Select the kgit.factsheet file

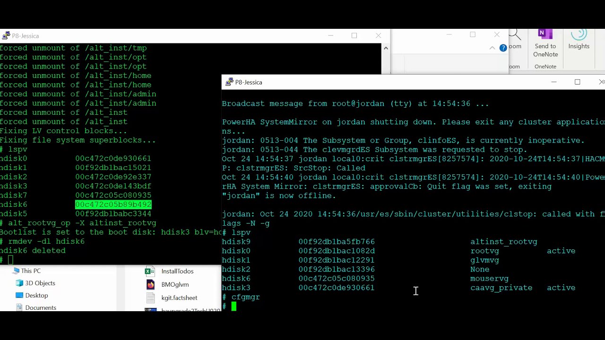[179, 298]
